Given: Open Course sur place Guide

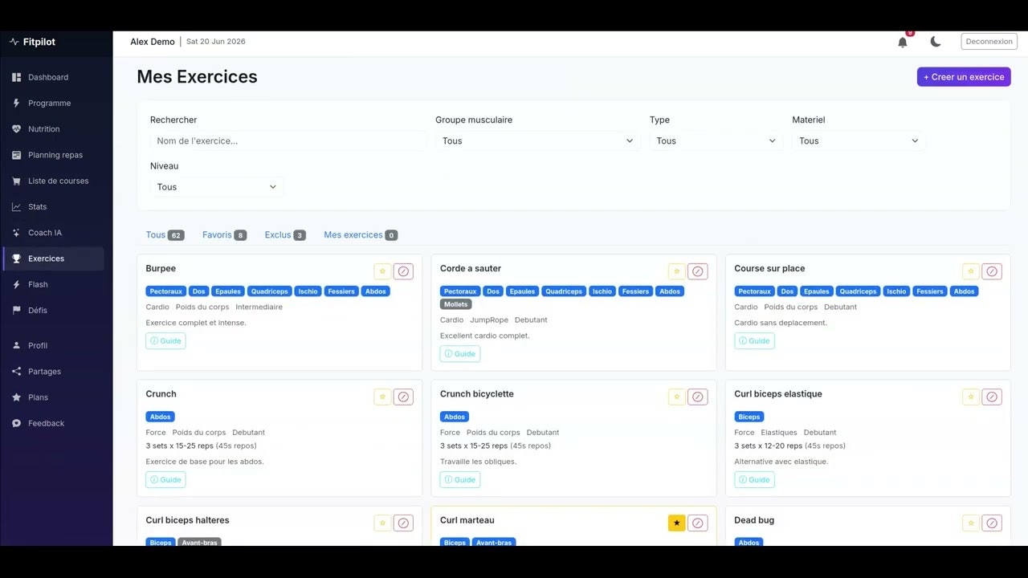Looking at the screenshot, I should click(x=754, y=341).
